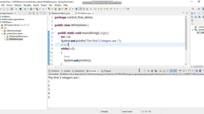Click the New Java Package toolbar icon
The width and height of the screenshot is (204, 114).
(55, 9)
